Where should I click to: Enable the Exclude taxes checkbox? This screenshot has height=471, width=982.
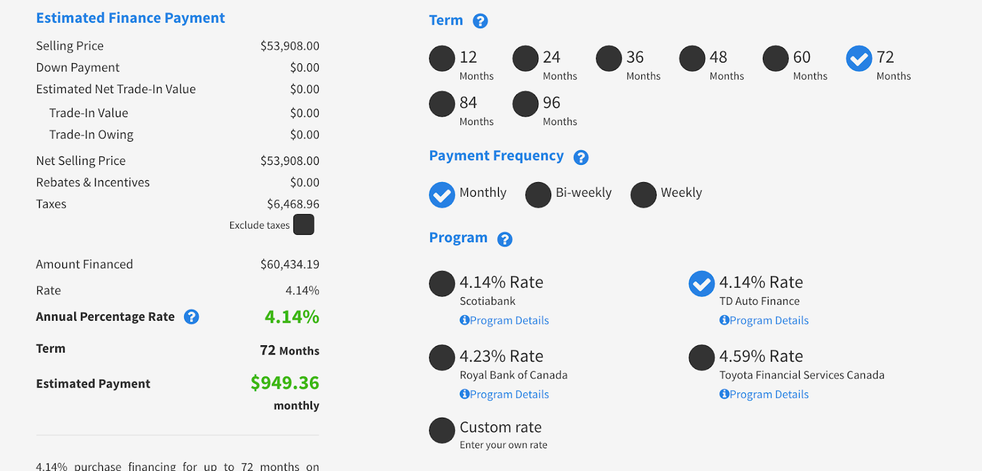(x=304, y=224)
